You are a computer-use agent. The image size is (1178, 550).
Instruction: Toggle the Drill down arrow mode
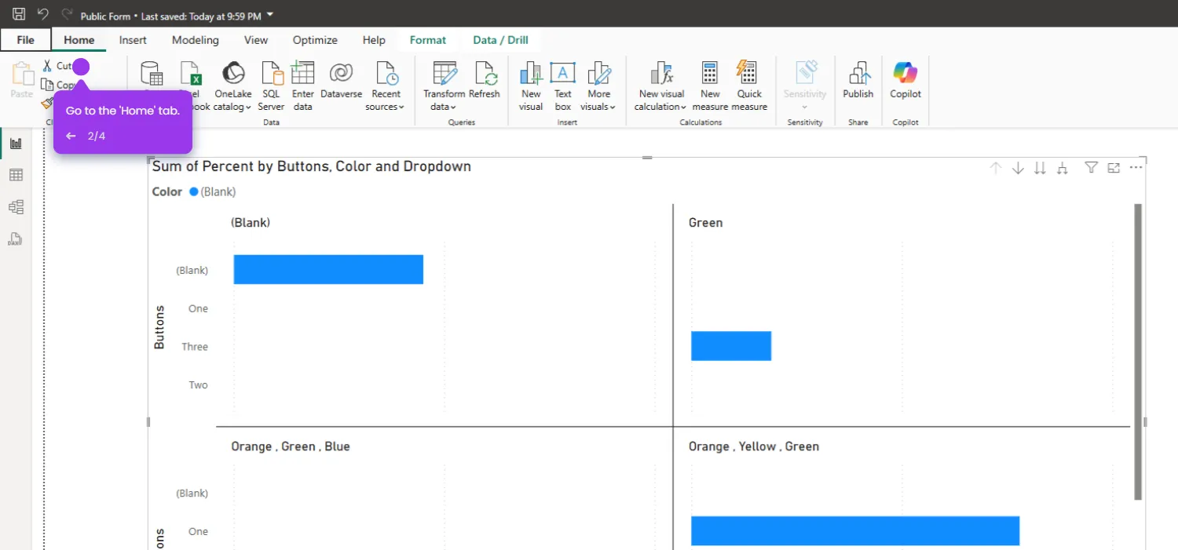pyautogui.click(x=1018, y=168)
